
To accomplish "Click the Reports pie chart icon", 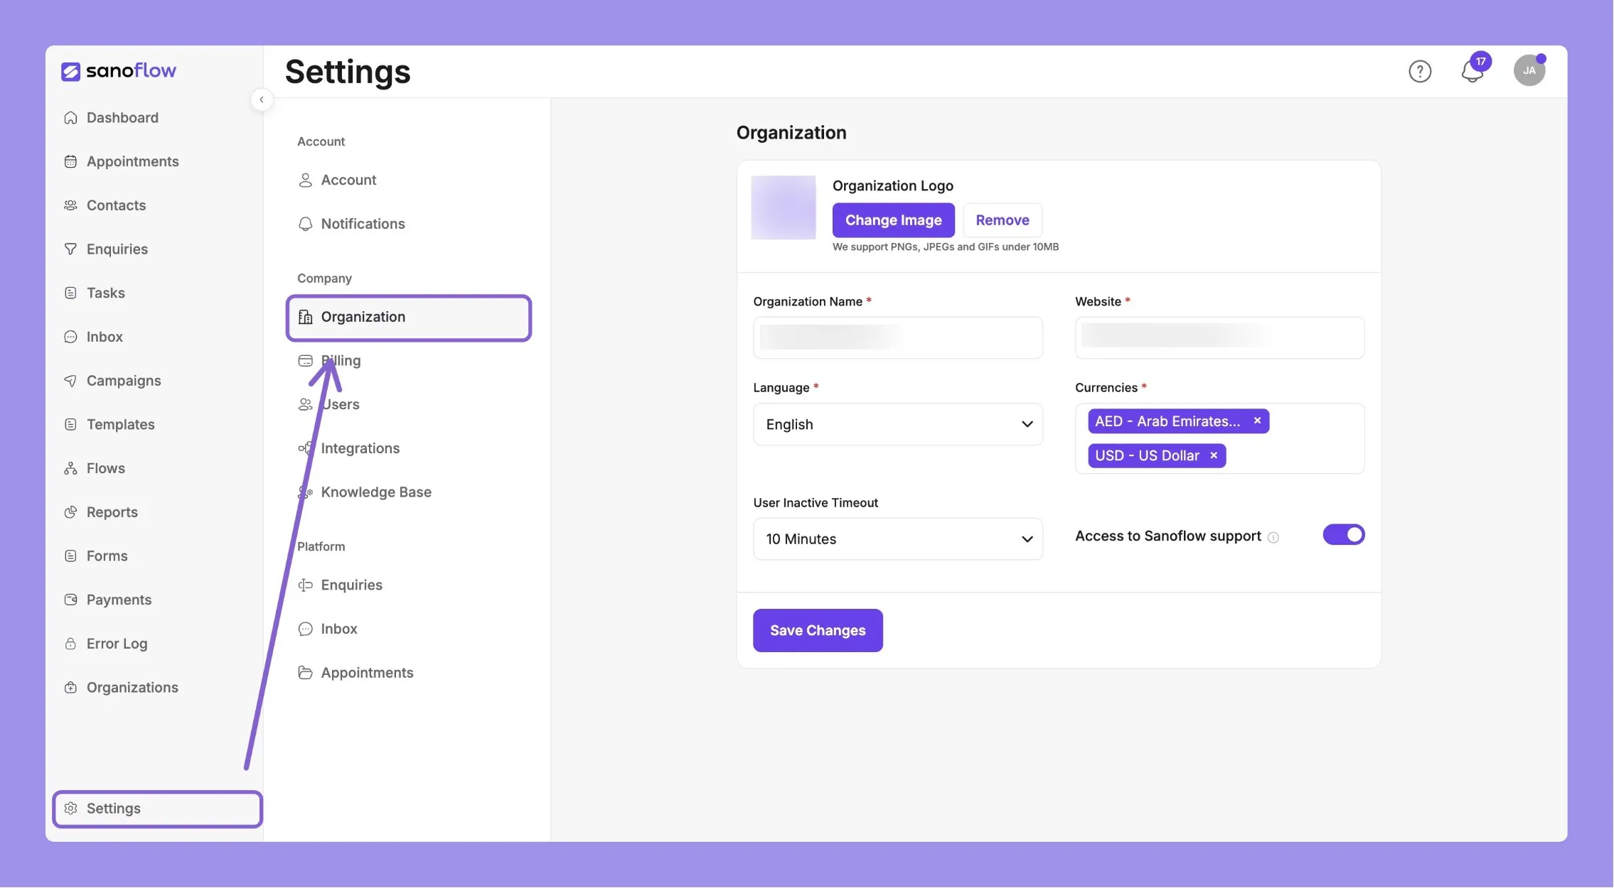I will coord(70,512).
